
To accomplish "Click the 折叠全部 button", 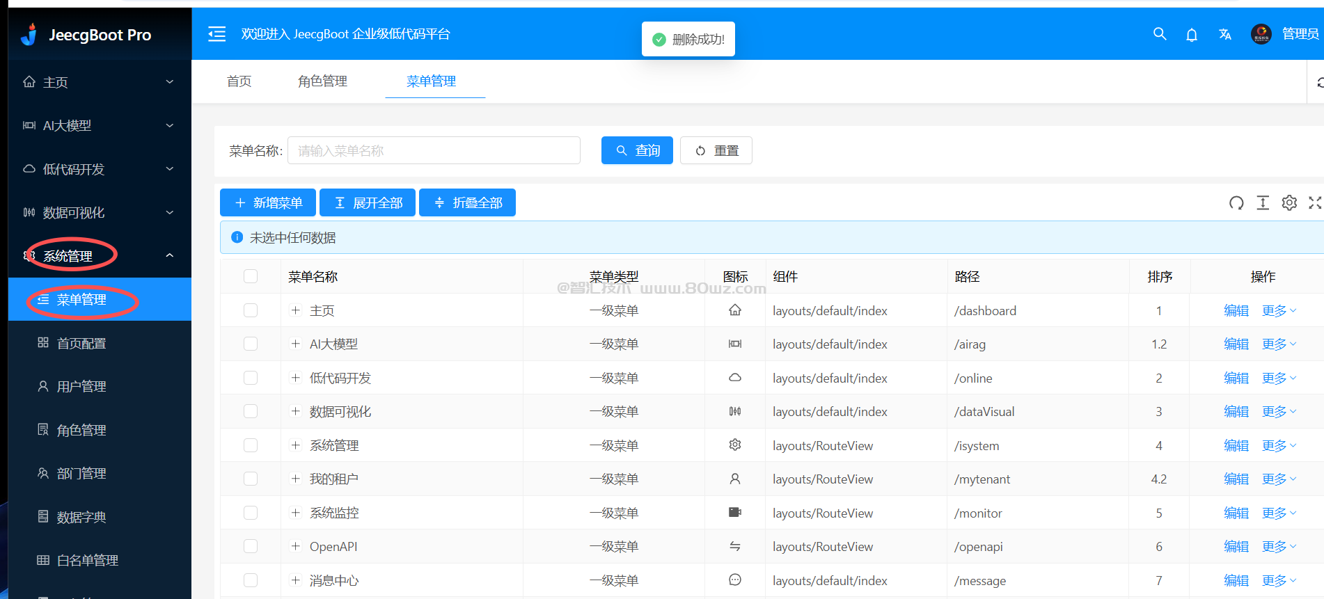I will pyautogui.click(x=467, y=202).
